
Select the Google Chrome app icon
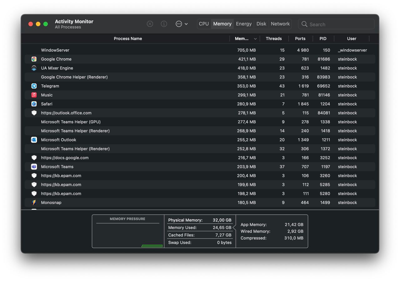tap(34, 59)
